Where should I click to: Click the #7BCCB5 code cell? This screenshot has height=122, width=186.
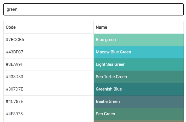coord(48,40)
